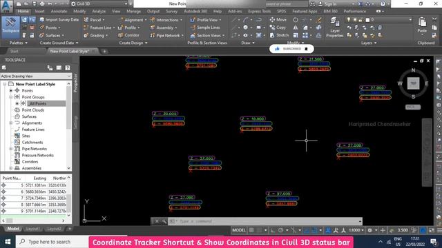
Task: Select Catchments tree item
Action: pos(32,143)
